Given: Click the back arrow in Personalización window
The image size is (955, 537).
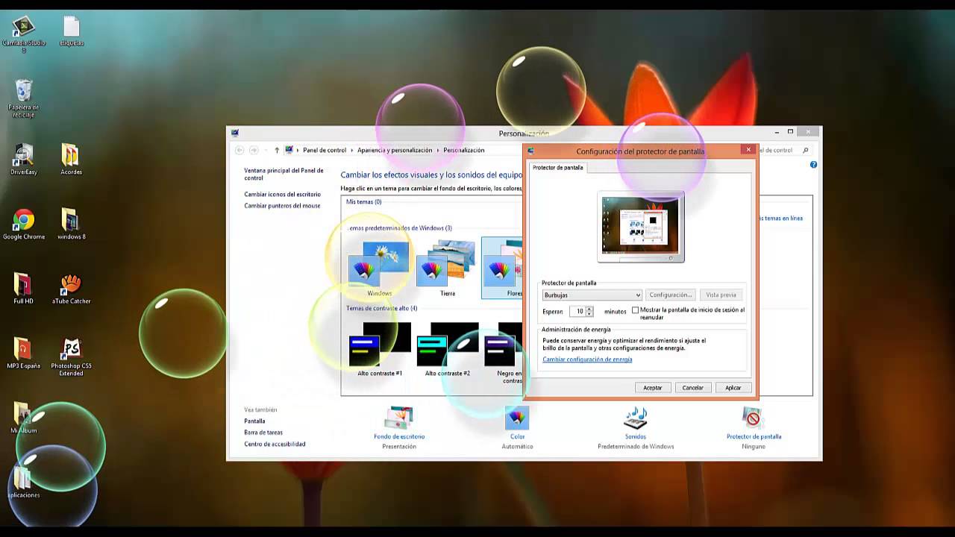Looking at the screenshot, I should point(239,150).
